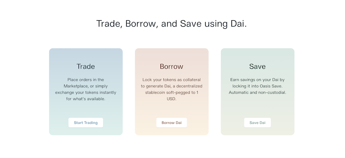
Task: Click the word "Dai." in the top headline
Action: pos(239,24)
